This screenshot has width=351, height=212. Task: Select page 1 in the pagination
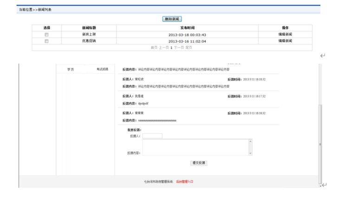tap(171, 48)
